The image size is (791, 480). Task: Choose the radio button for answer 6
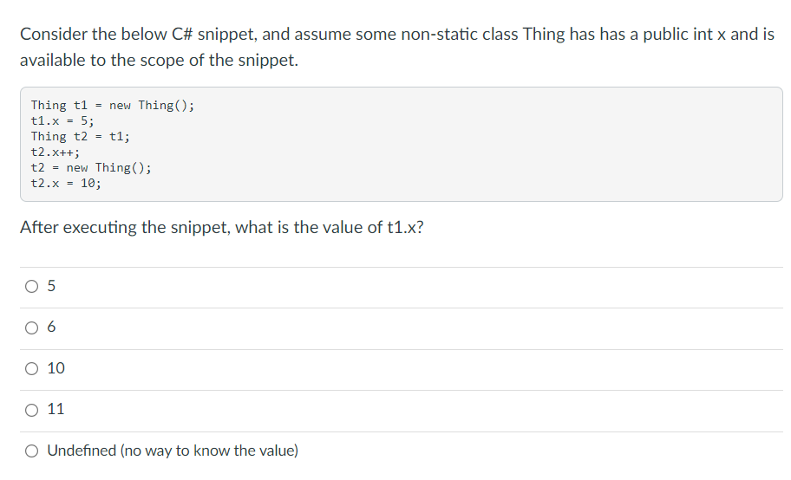click(32, 328)
